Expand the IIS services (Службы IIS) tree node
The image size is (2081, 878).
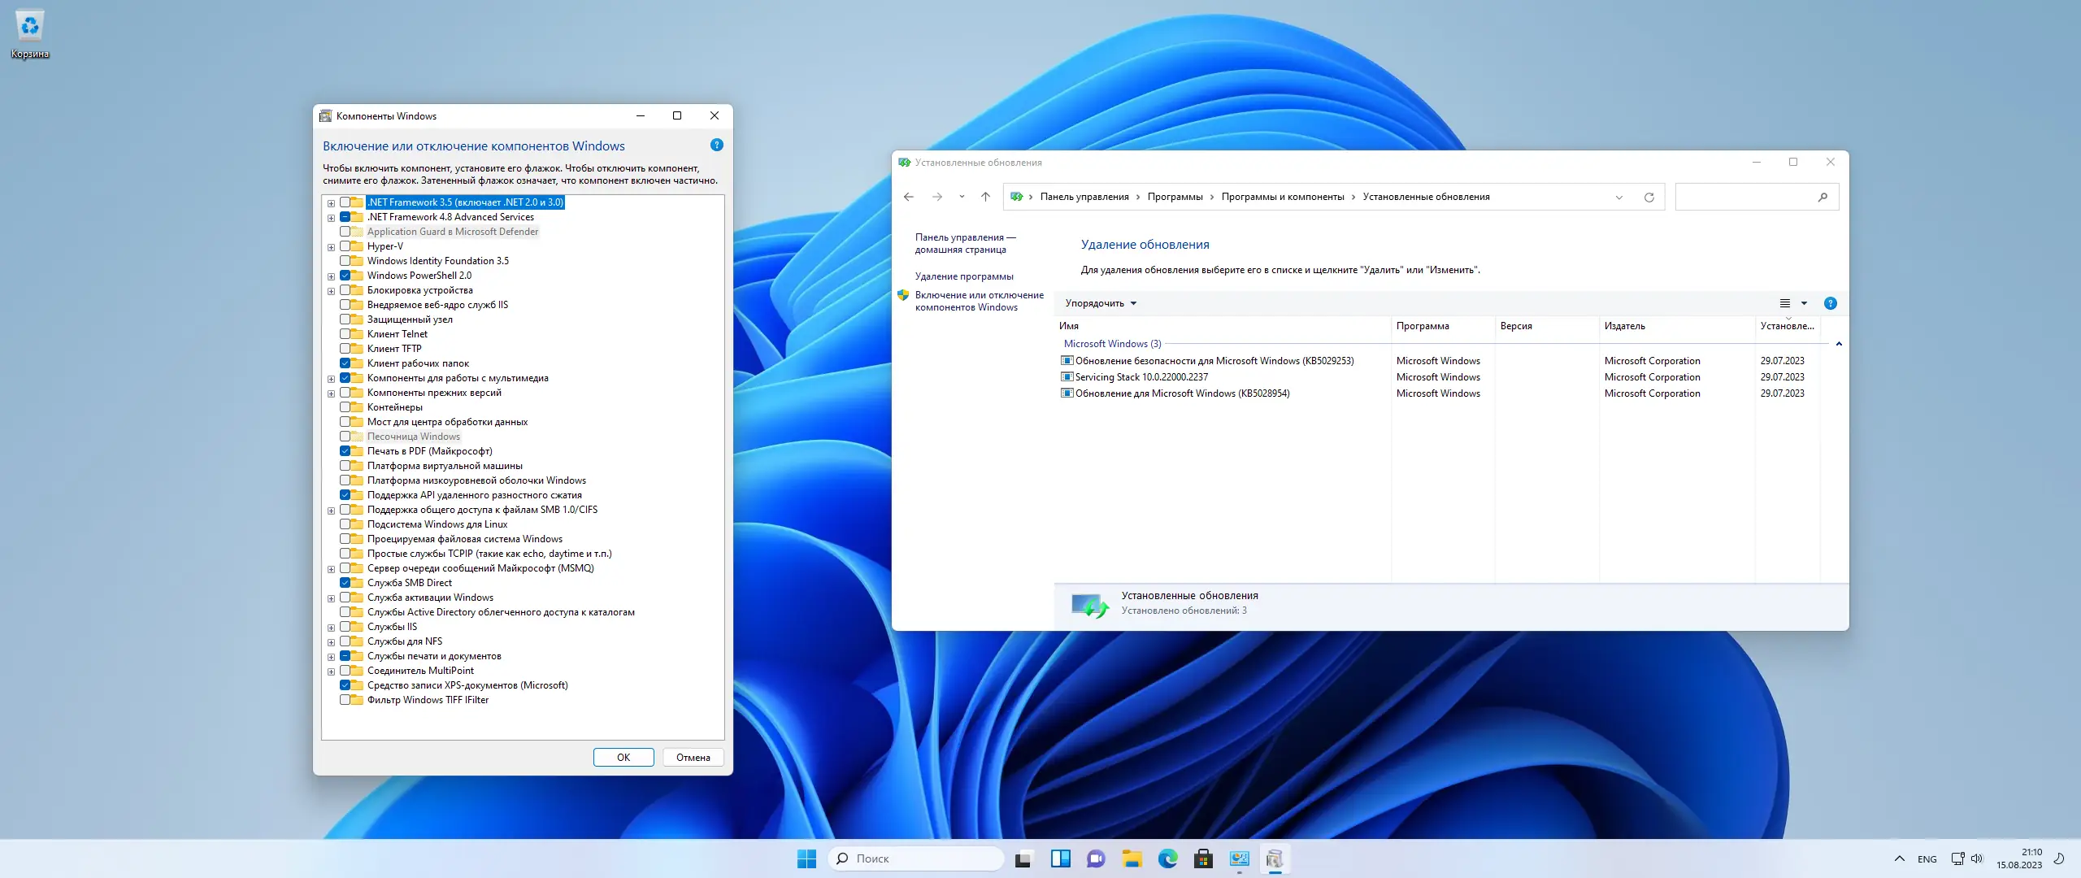point(331,628)
